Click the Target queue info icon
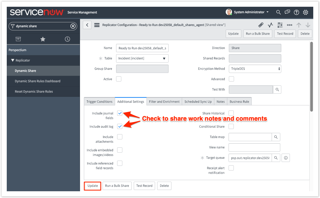The image size is (320, 198). pyautogui.click(x=286, y=158)
